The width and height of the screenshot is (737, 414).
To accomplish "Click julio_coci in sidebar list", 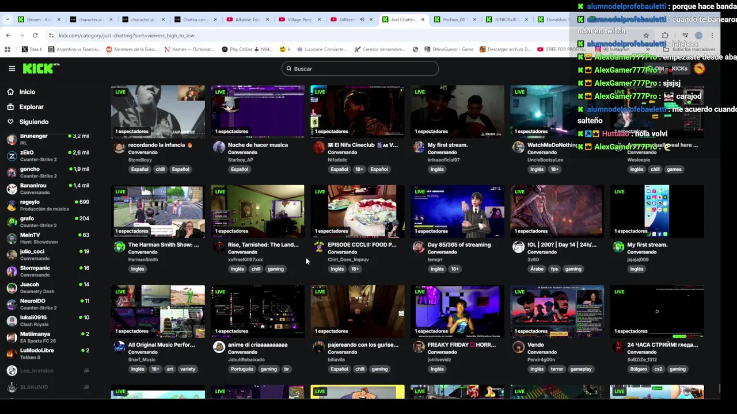I will point(47,255).
